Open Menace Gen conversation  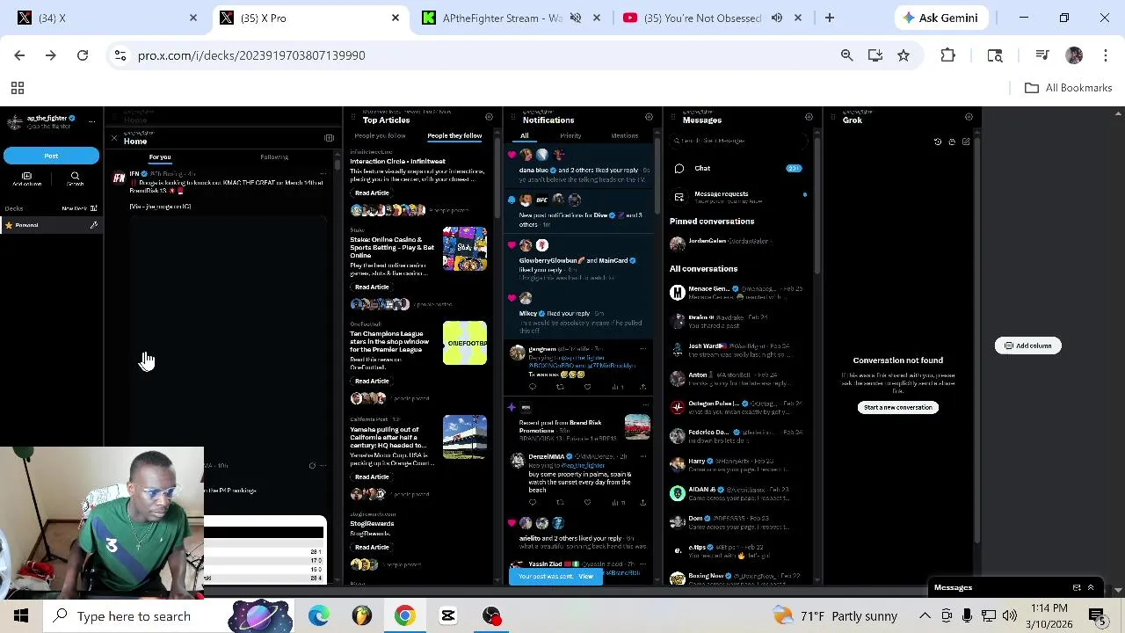[738, 292]
